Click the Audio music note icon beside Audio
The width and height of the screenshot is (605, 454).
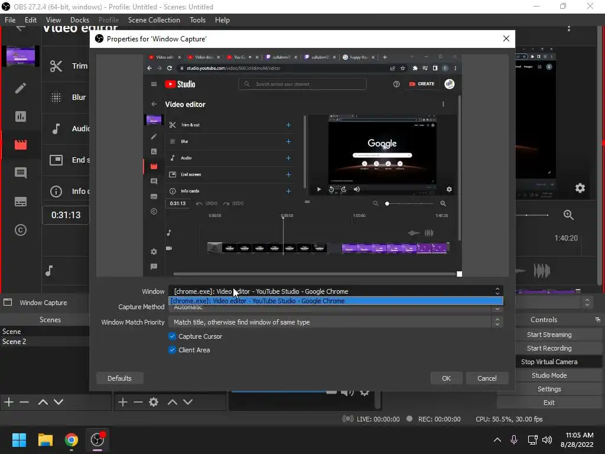pos(56,128)
